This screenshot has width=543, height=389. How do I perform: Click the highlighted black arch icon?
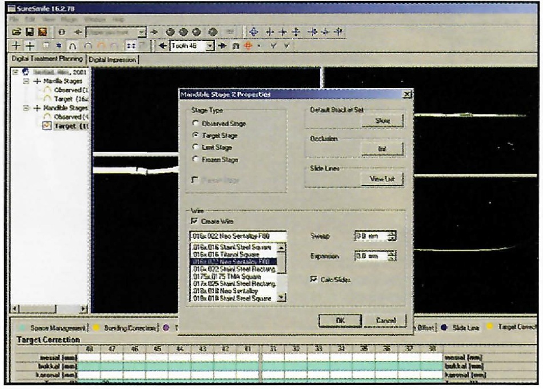73,46
